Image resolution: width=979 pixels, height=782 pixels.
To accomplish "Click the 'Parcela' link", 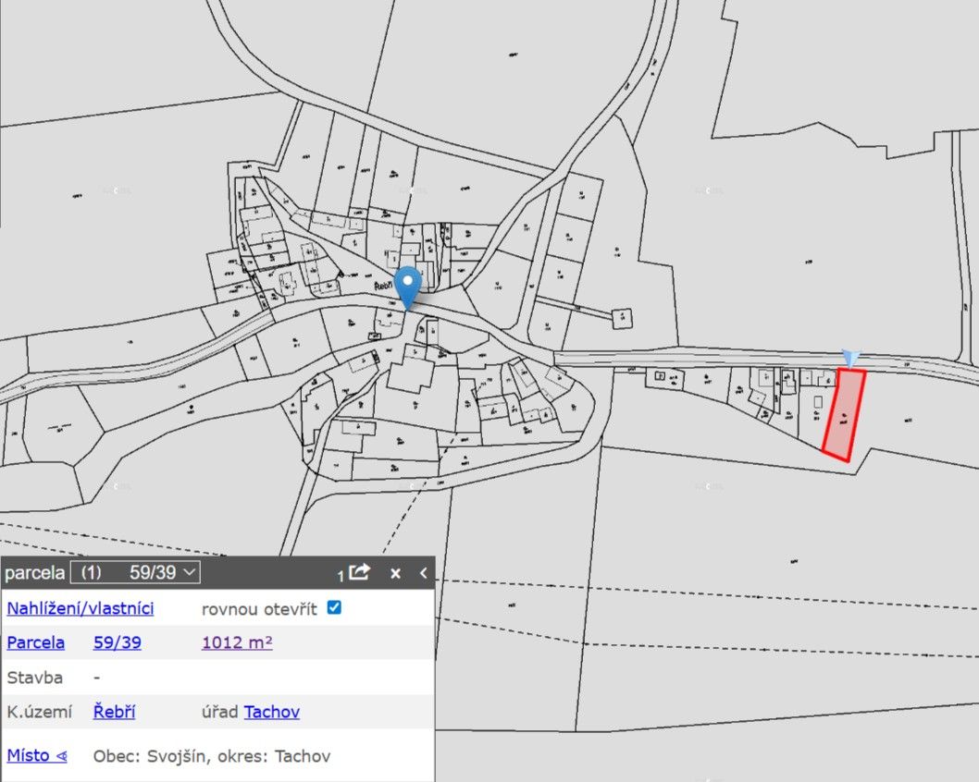I will pyautogui.click(x=36, y=642).
